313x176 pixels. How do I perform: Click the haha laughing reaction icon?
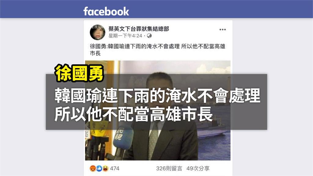click(x=105, y=168)
